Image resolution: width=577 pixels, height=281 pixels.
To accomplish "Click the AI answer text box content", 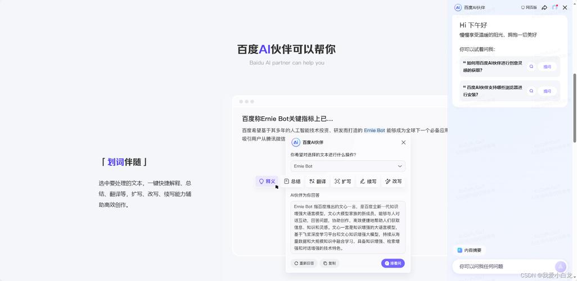I will click(x=348, y=227).
